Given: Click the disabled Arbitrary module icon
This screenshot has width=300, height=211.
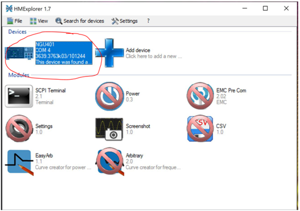Looking at the screenshot, I should click(110, 161).
